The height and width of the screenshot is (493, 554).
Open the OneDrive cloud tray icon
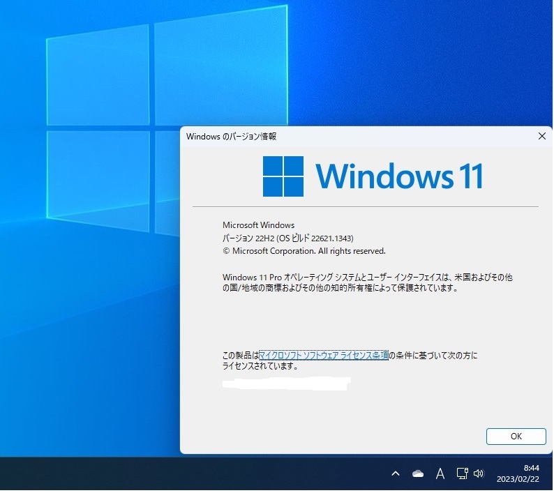418,473
